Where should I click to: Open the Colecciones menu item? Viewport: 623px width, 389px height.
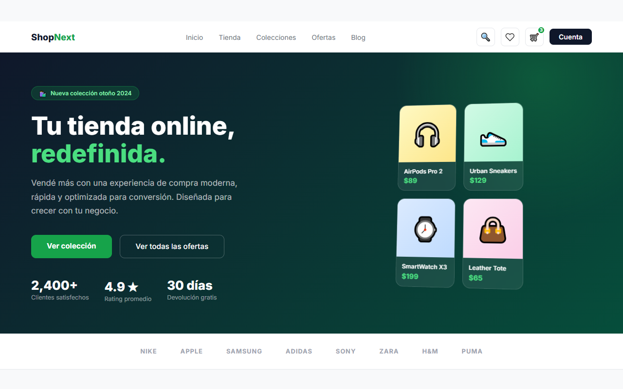(x=276, y=37)
